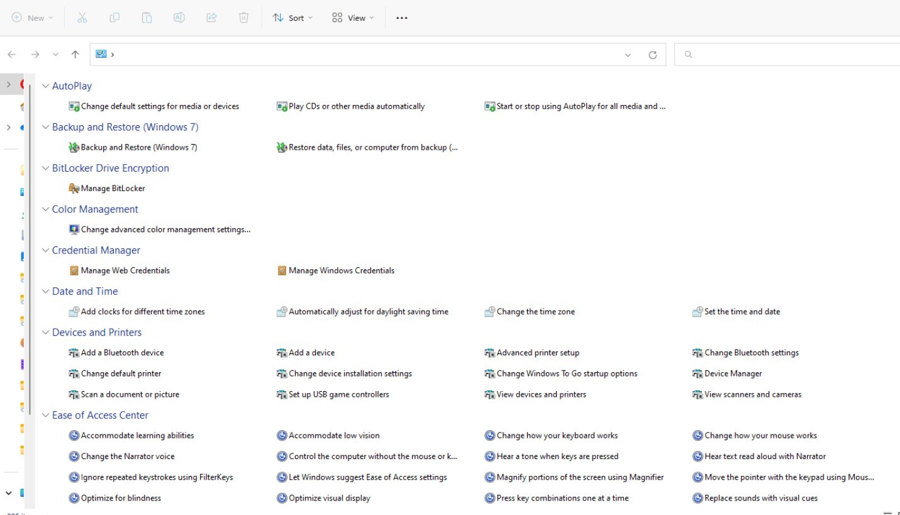Open the See more ellipsis menu

point(401,17)
